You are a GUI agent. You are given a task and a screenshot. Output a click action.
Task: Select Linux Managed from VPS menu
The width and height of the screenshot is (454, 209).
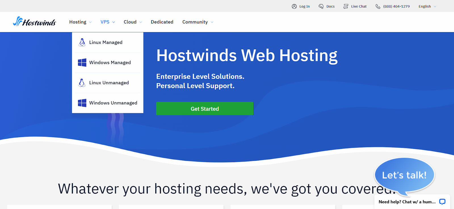(x=108, y=42)
